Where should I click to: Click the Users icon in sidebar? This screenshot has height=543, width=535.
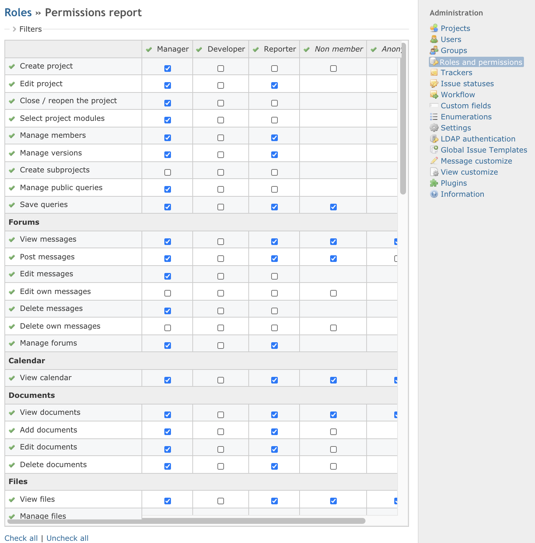[x=434, y=39]
